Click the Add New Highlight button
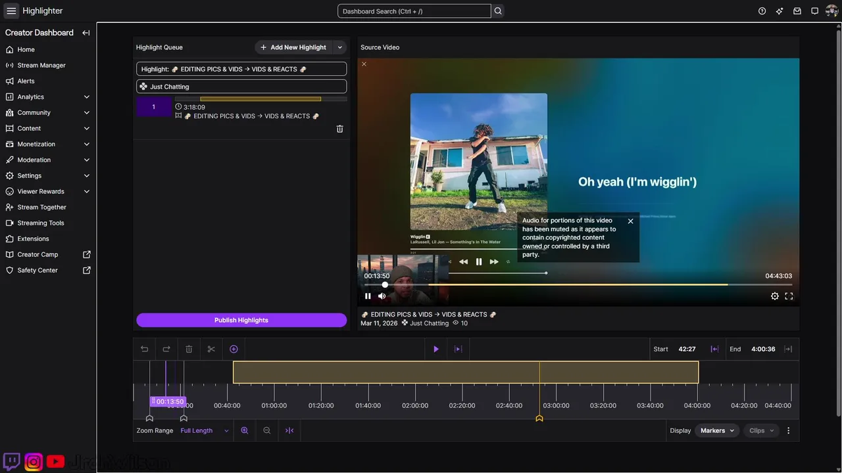 coord(293,47)
